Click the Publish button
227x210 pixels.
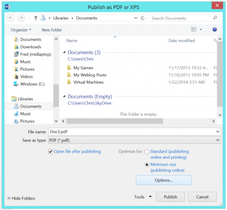[x=170, y=197]
